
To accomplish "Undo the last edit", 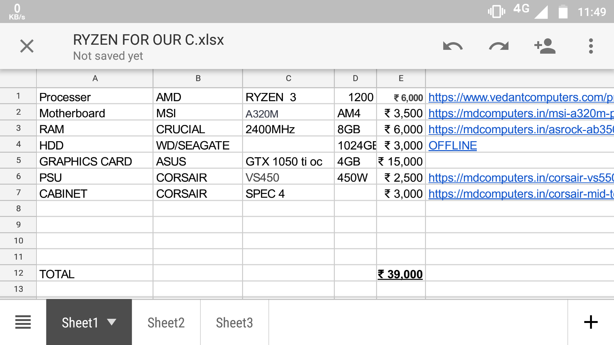I will pyautogui.click(x=453, y=46).
